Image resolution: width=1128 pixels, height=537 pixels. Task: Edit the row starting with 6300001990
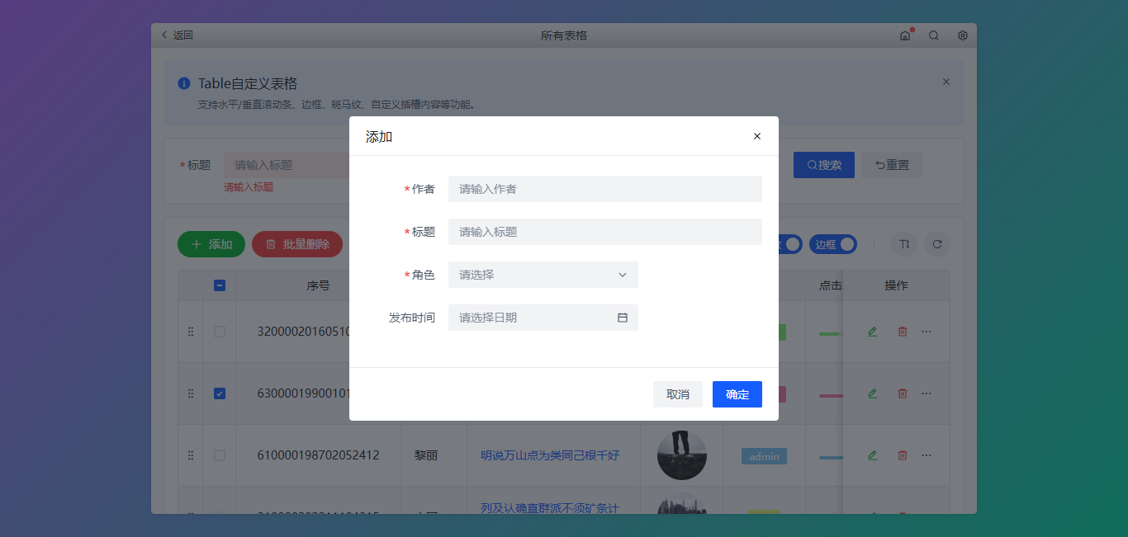tap(873, 393)
